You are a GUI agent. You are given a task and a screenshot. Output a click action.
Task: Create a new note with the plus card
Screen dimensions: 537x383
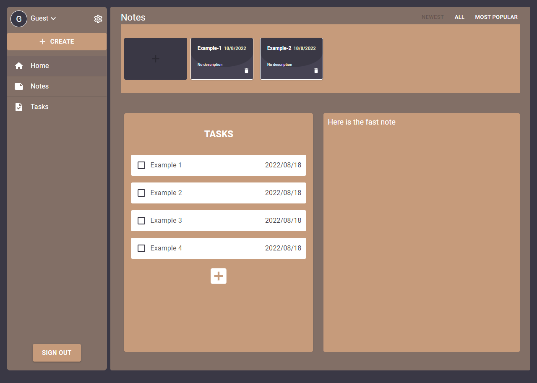coord(155,59)
